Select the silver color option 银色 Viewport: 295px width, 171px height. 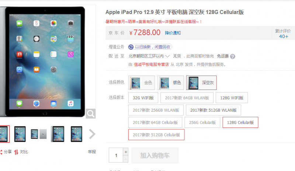170,83
